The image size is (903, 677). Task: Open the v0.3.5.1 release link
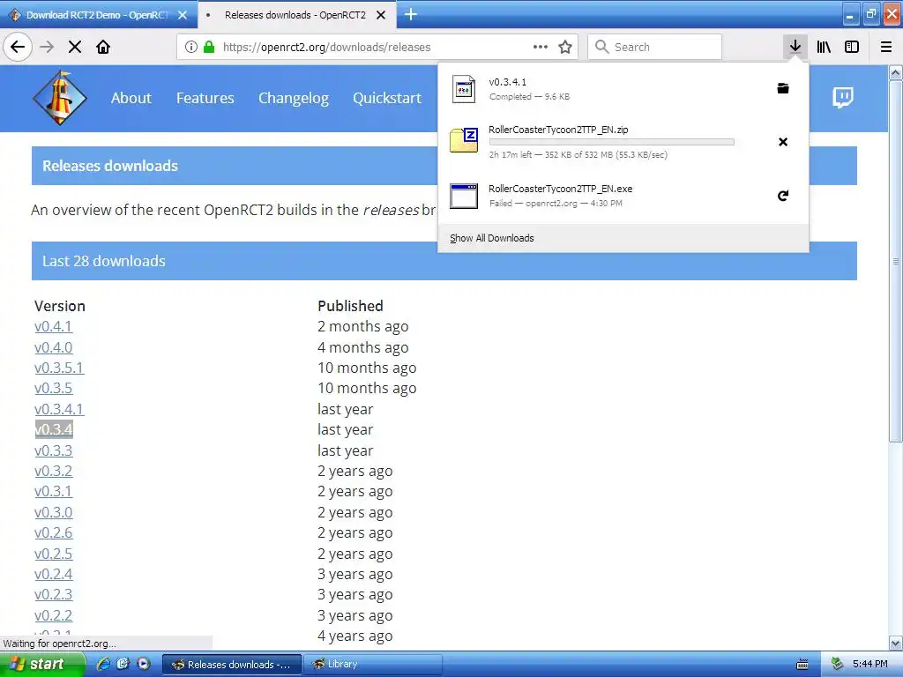tap(59, 368)
